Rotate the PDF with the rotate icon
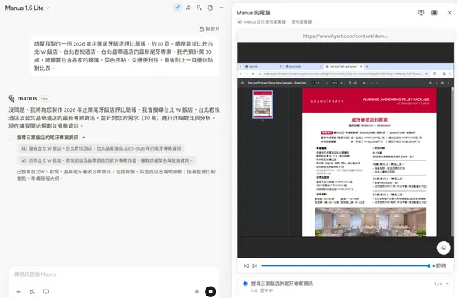Image resolution: width=457 pixels, height=298 pixels. [x=356, y=83]
